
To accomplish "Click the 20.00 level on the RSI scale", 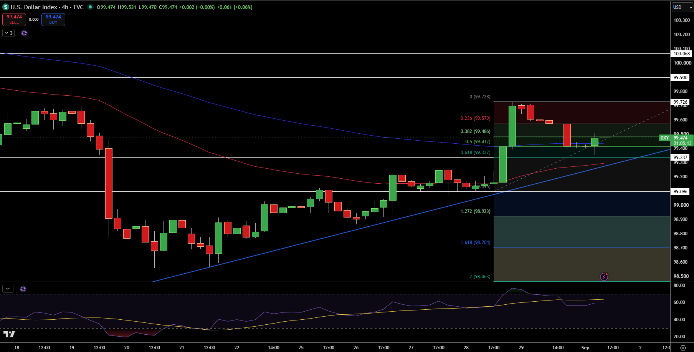I will [x=679, y=337].
